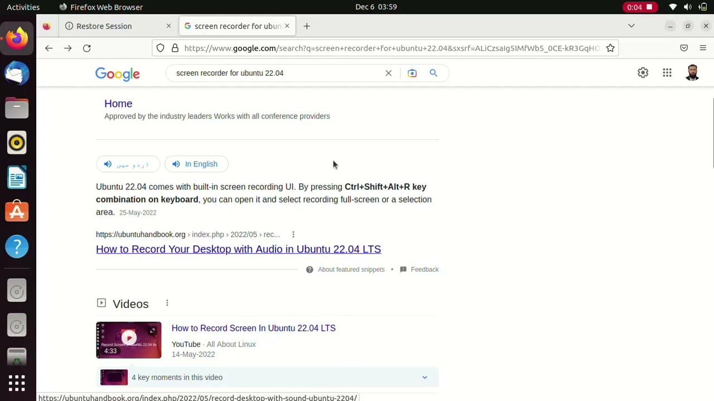Open Google quick settings gear
Screen dimensions: 714x401
click(x=643, y=73)
